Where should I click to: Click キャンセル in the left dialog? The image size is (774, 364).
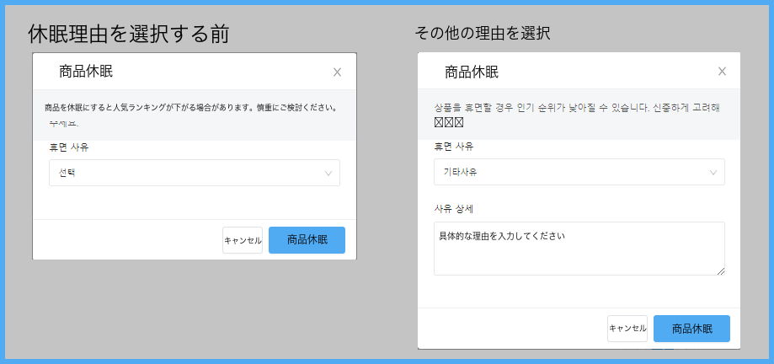click(x=243, y=240)
